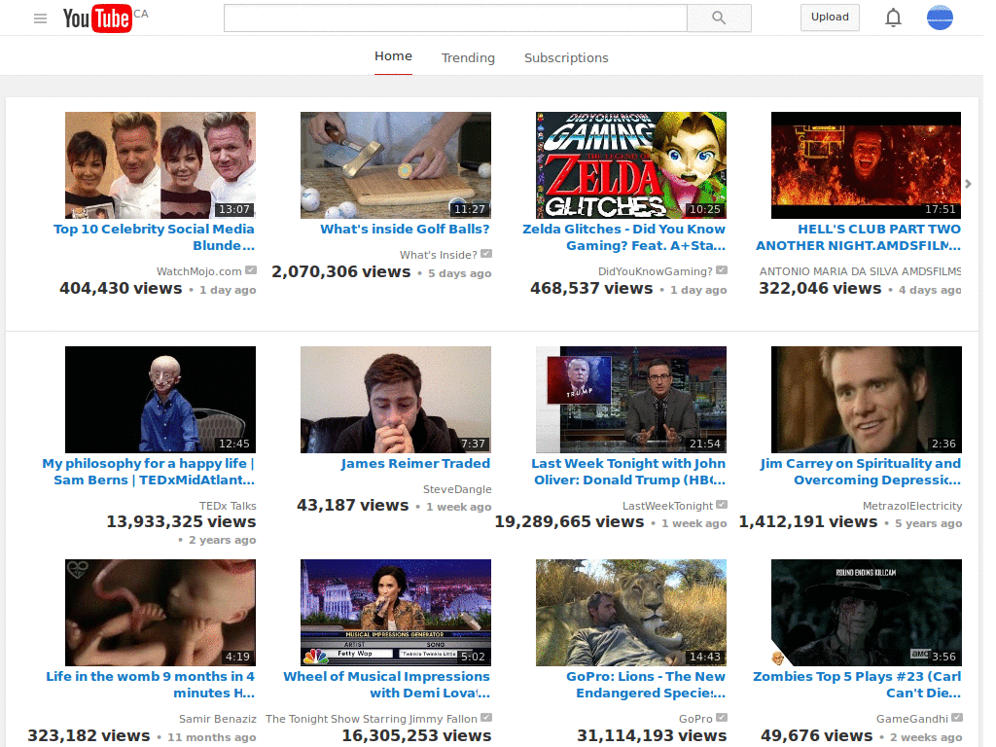
Task: Click the Jim Carrey on Spirituality title
Action: 861,472
